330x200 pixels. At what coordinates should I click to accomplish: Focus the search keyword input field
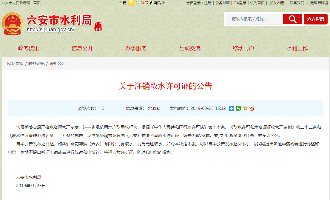pyautogui.click(x=255, y=19)
